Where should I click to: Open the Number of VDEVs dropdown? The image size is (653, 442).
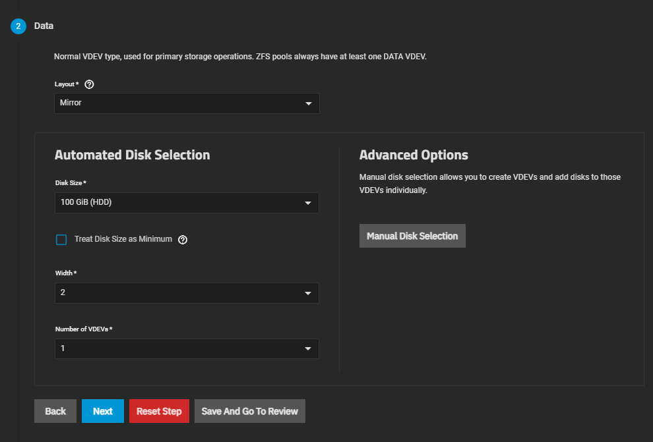pos(187,348)
